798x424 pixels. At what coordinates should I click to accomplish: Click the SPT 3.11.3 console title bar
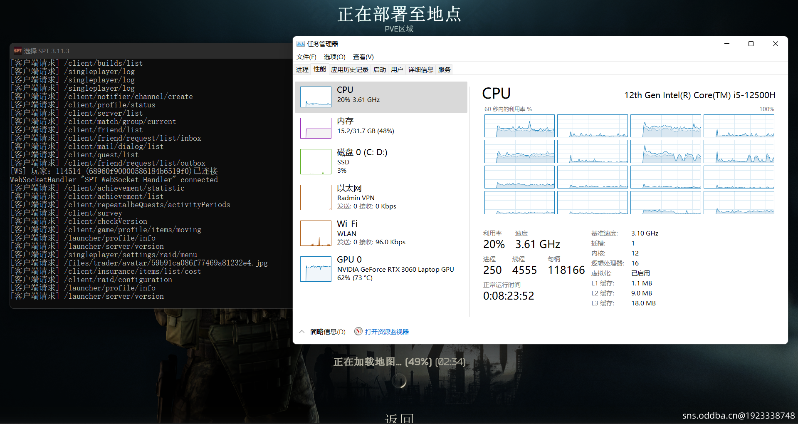click(151, 51)
